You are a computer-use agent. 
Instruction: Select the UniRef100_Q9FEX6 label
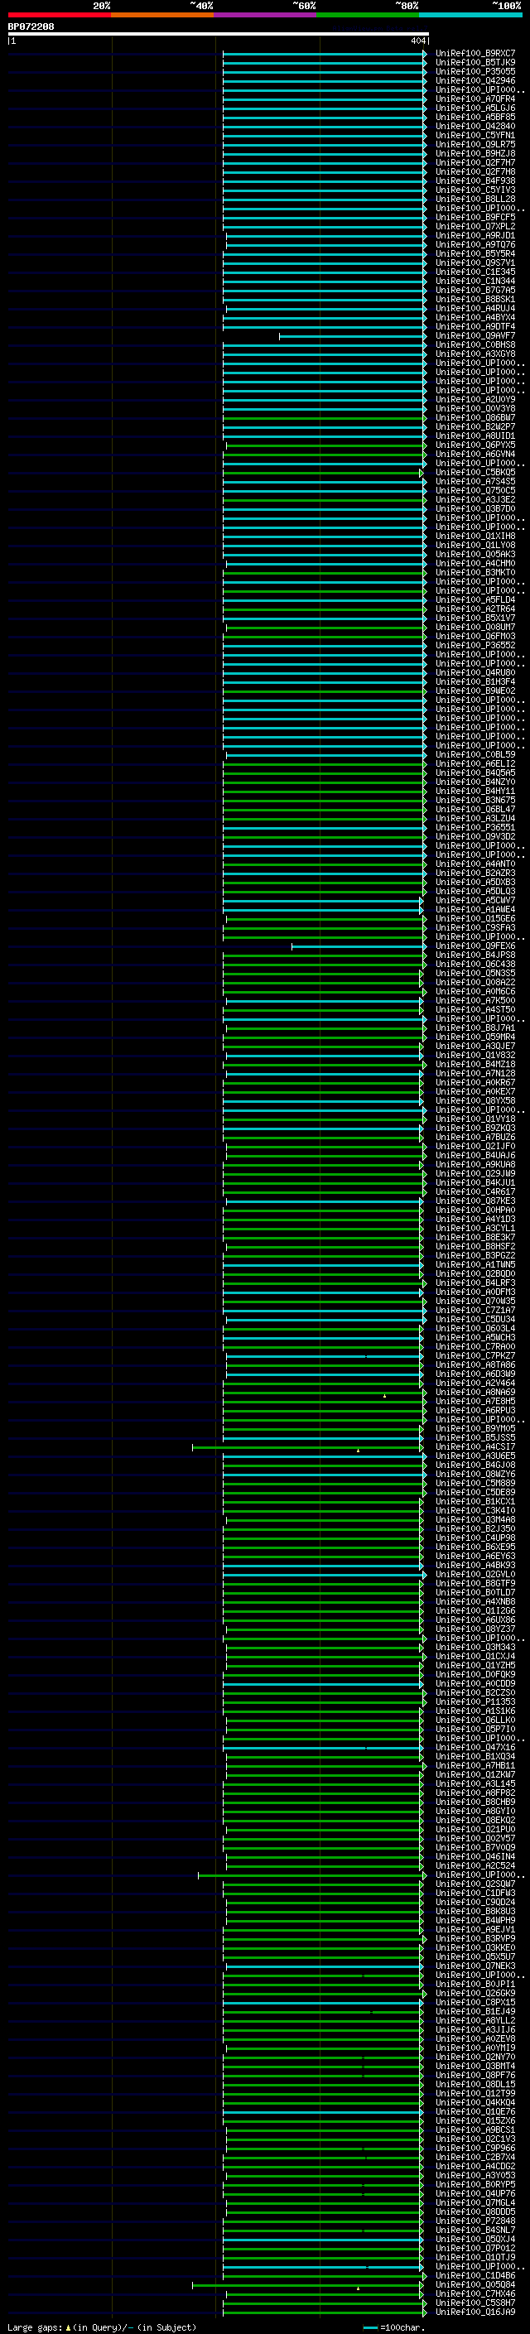click(475, 946)
